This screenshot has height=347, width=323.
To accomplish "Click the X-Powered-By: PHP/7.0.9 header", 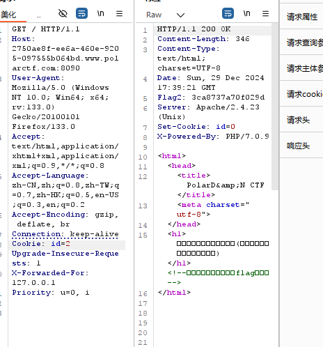I will (213, 137).
